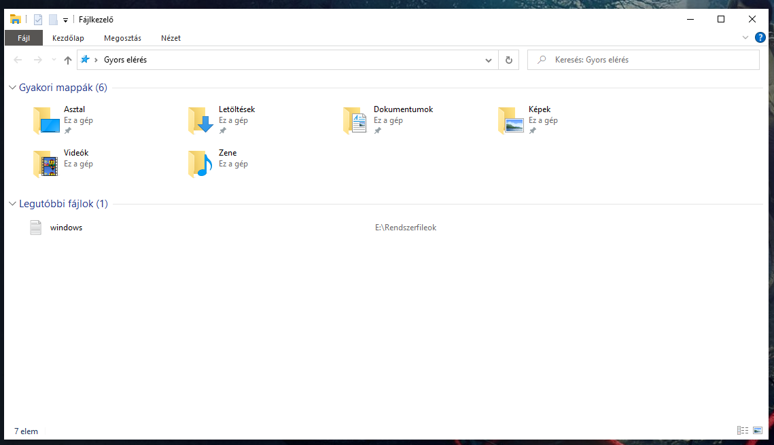Click the Gyors elérés breadcrumb text
This screenshot has height=445, width=774.
[126, 60]
